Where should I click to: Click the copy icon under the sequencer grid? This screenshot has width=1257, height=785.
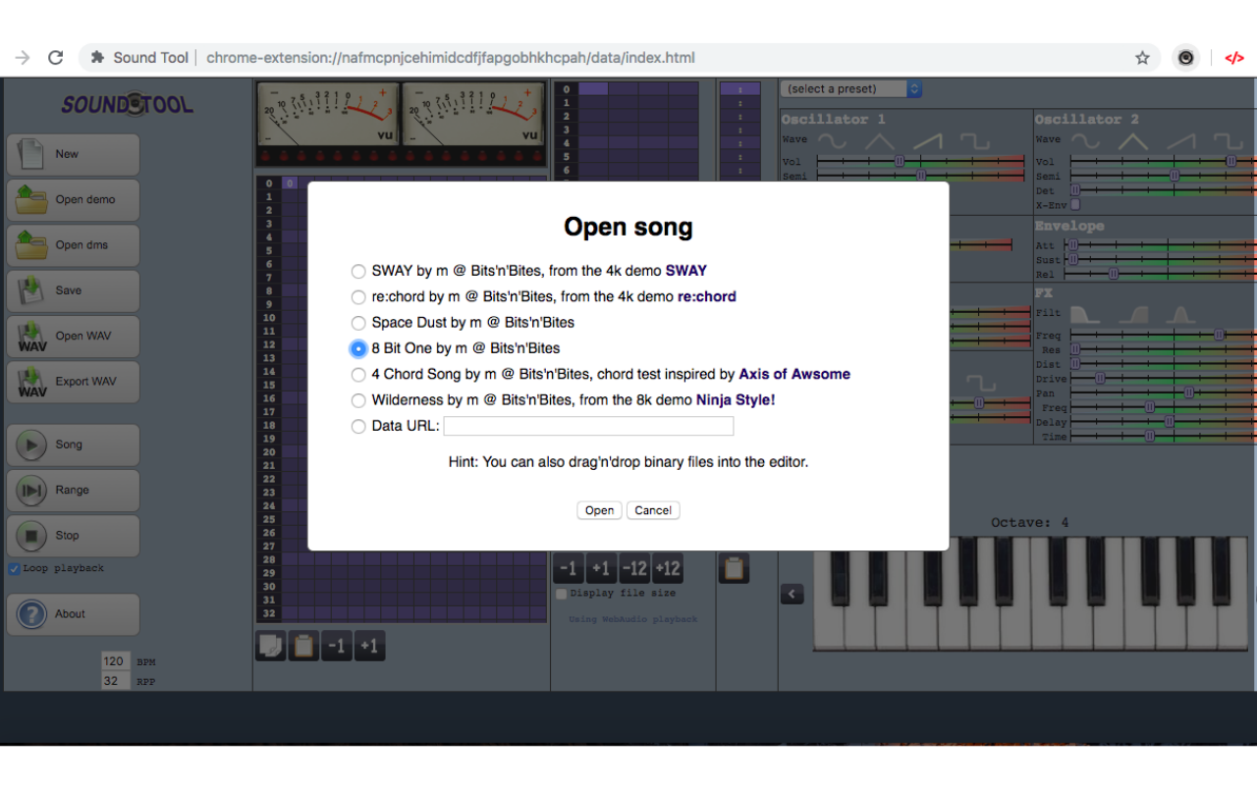point(271,646)
